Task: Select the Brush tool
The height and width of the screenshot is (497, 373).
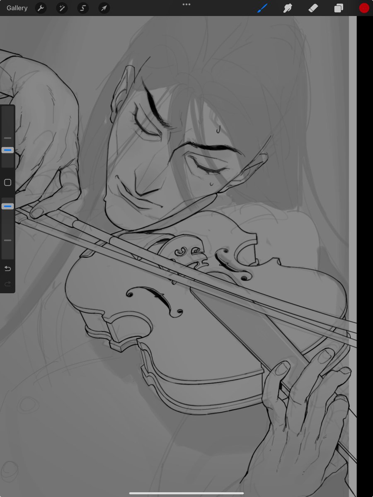Action: click(262, 8)
